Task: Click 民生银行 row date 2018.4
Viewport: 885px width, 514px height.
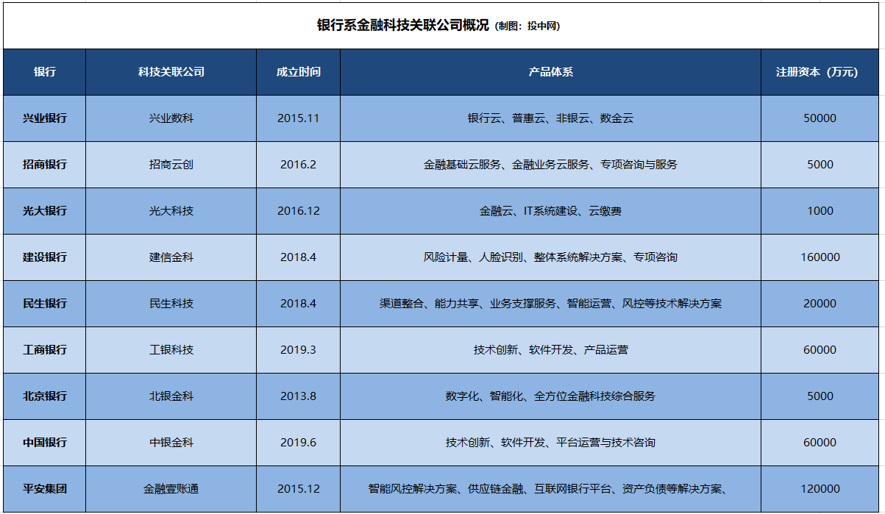Action: coord(299,304)
